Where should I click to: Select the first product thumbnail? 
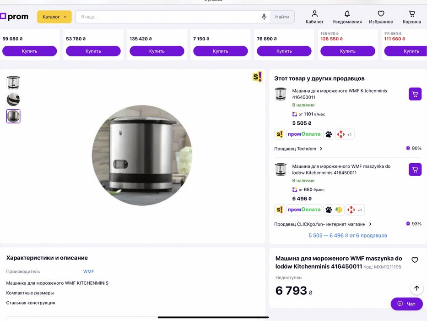(x=13, y=83)
